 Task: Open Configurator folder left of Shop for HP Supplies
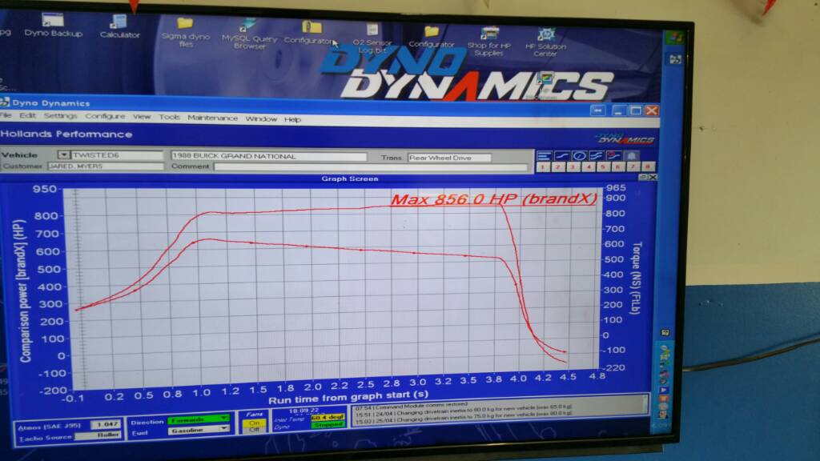click(432, 37)
